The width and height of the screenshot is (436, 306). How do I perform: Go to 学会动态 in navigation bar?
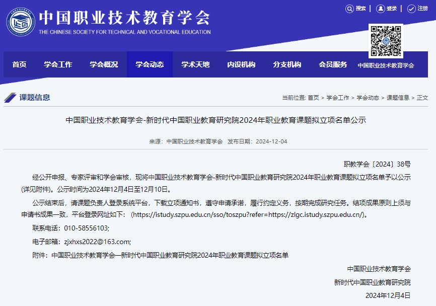point(150,64)
